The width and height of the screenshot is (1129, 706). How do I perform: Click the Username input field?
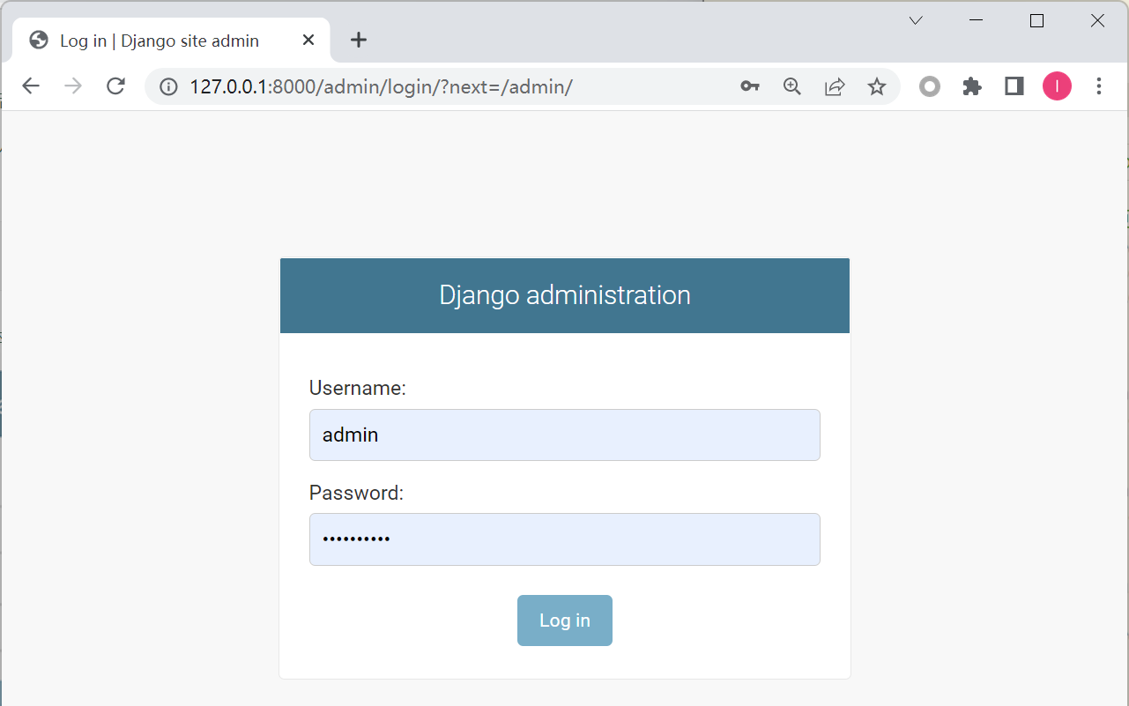coord(565,435)
